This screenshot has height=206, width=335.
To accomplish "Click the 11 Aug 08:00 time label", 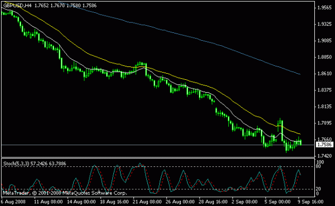I will pyautogui.click(x=48, y=202).
